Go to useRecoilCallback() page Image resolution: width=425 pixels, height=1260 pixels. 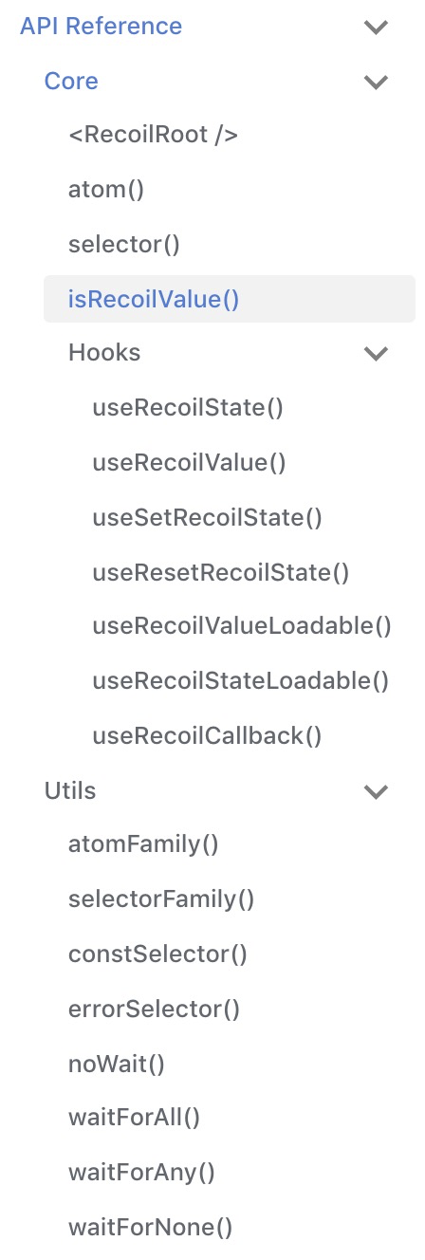click(x=207, y=735)
